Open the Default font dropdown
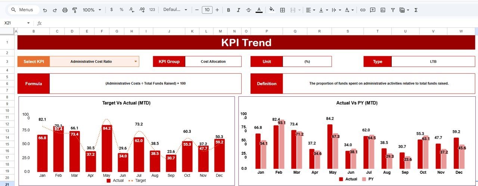 pyautogui.click(x=175, y=10)
